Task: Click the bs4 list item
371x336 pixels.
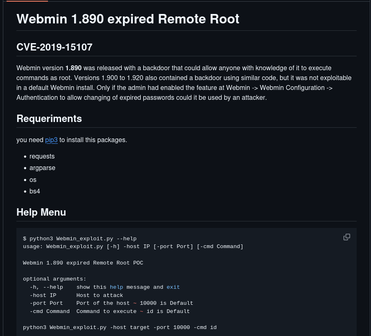Action: tap(35, 191)
